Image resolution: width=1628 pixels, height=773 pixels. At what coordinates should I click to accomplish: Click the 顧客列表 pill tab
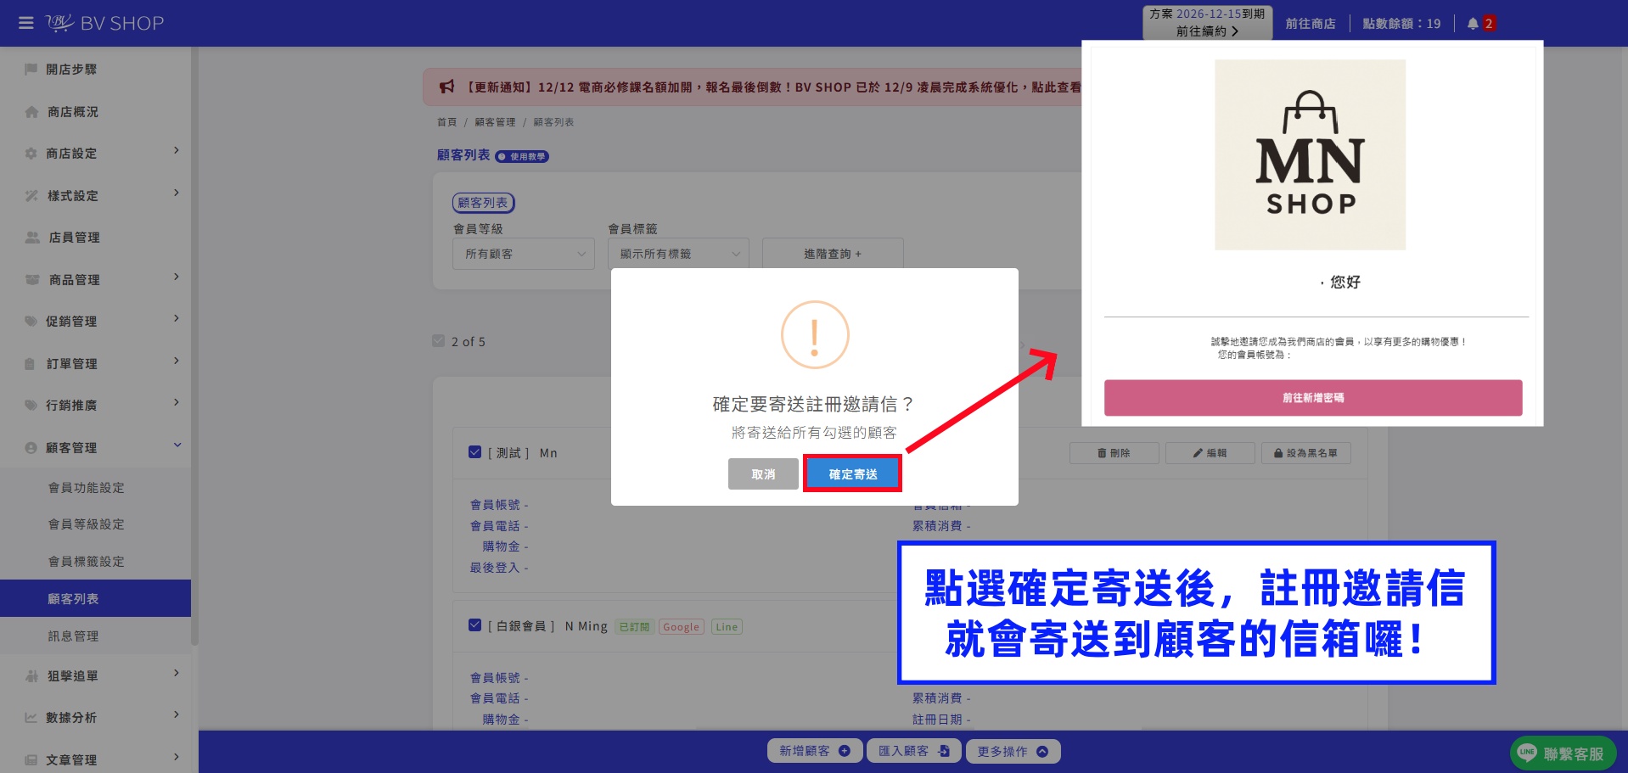coord(483,203)
